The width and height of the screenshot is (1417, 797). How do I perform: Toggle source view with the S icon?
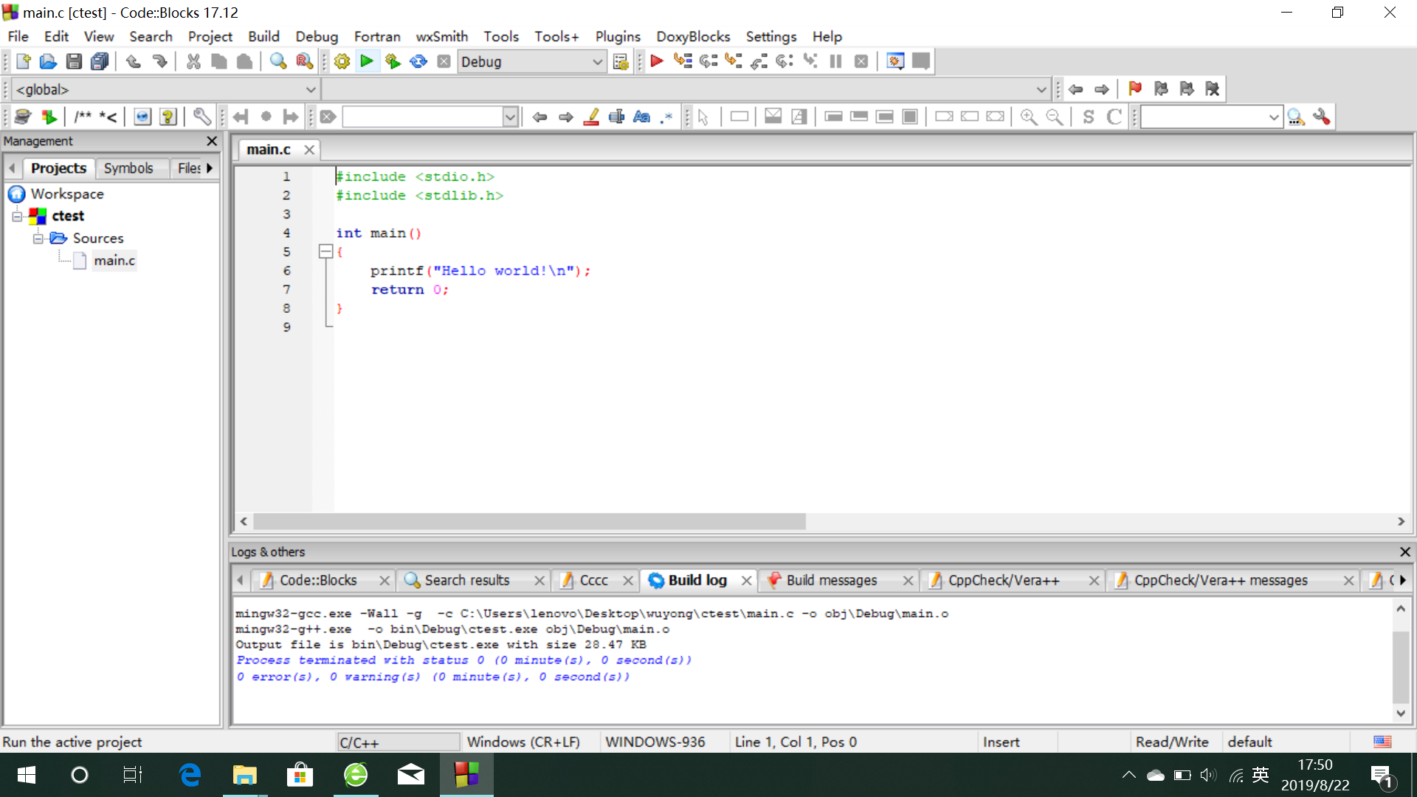click(x=1089, y=117)
